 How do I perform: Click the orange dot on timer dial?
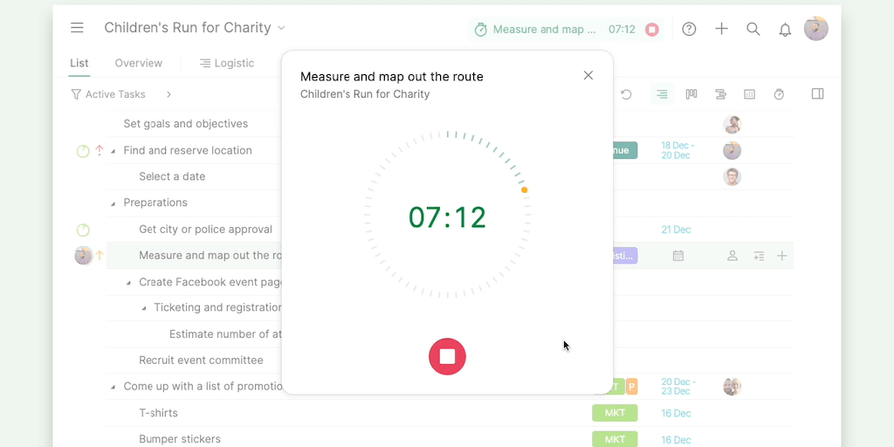(x=525, y=189)
